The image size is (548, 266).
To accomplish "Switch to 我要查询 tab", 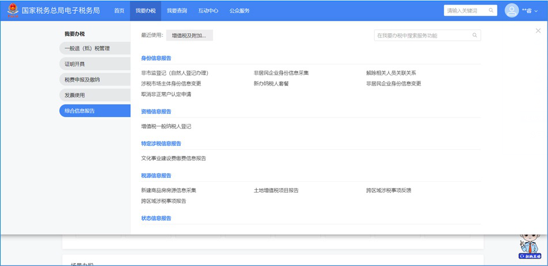I will pyautogui.click(x=177, y=11).
